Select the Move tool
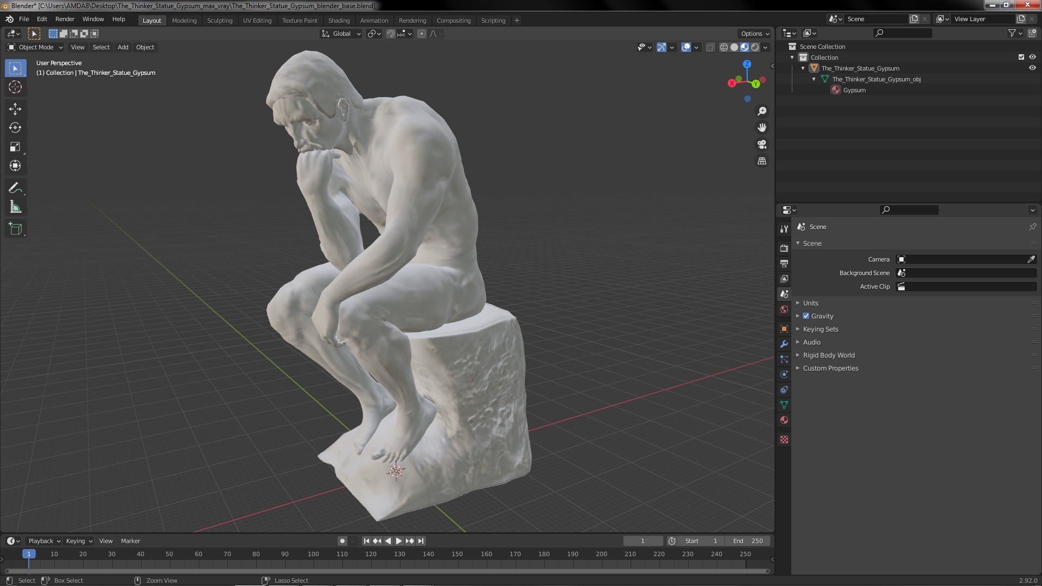 click(x=15, y=109)
